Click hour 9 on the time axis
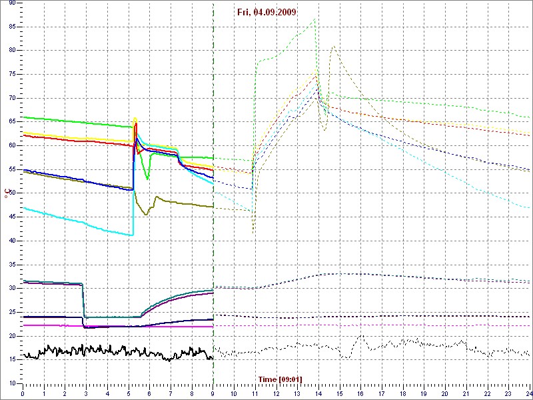 coord(213,393)
